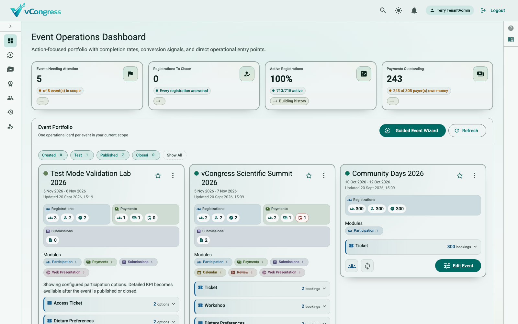Open Terry TenantAdmin user menu
518x324 pixels.
[450, 10]
